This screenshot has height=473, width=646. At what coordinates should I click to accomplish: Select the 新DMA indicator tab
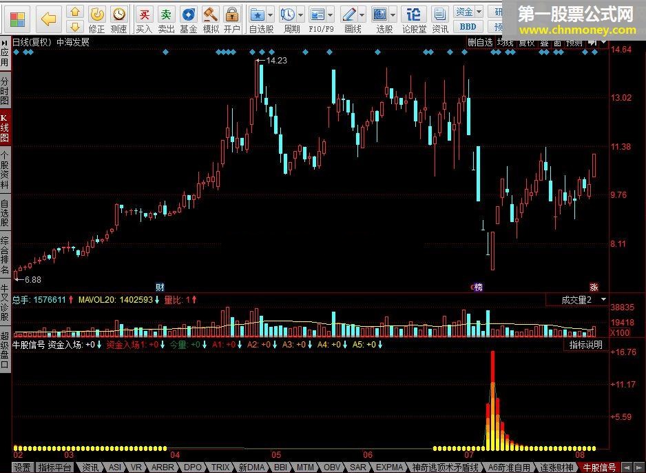coord(251,467)
